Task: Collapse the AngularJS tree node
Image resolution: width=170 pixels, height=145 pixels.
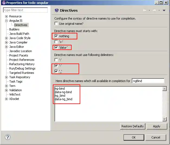Action: pyautogui.click(x=7, y=21)
